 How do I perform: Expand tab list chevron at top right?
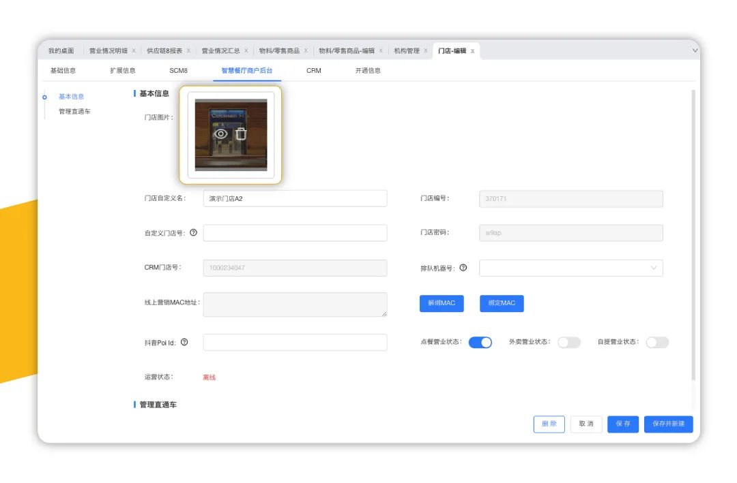click(x=695, y=50)
